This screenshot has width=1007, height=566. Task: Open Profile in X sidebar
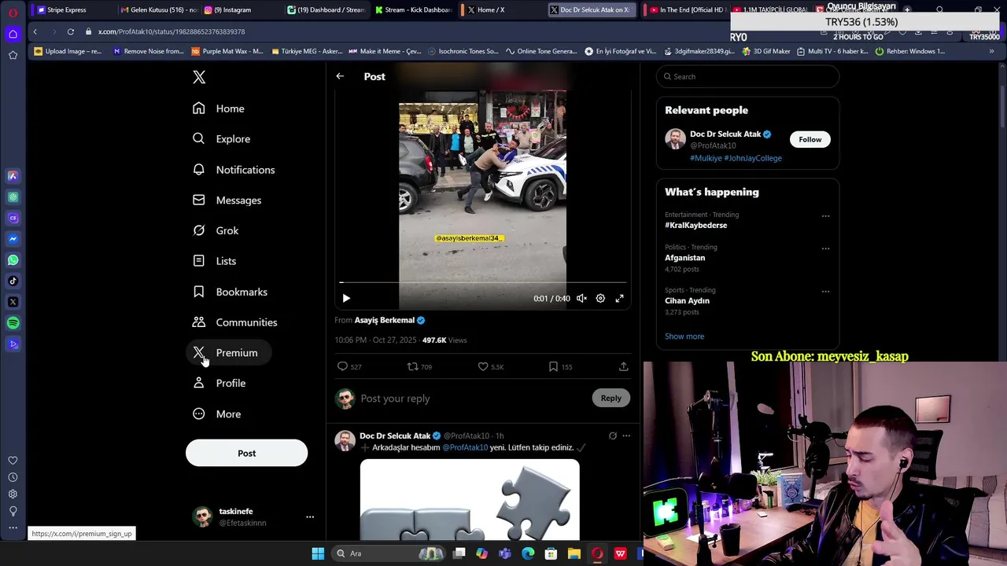pos(219,384)
